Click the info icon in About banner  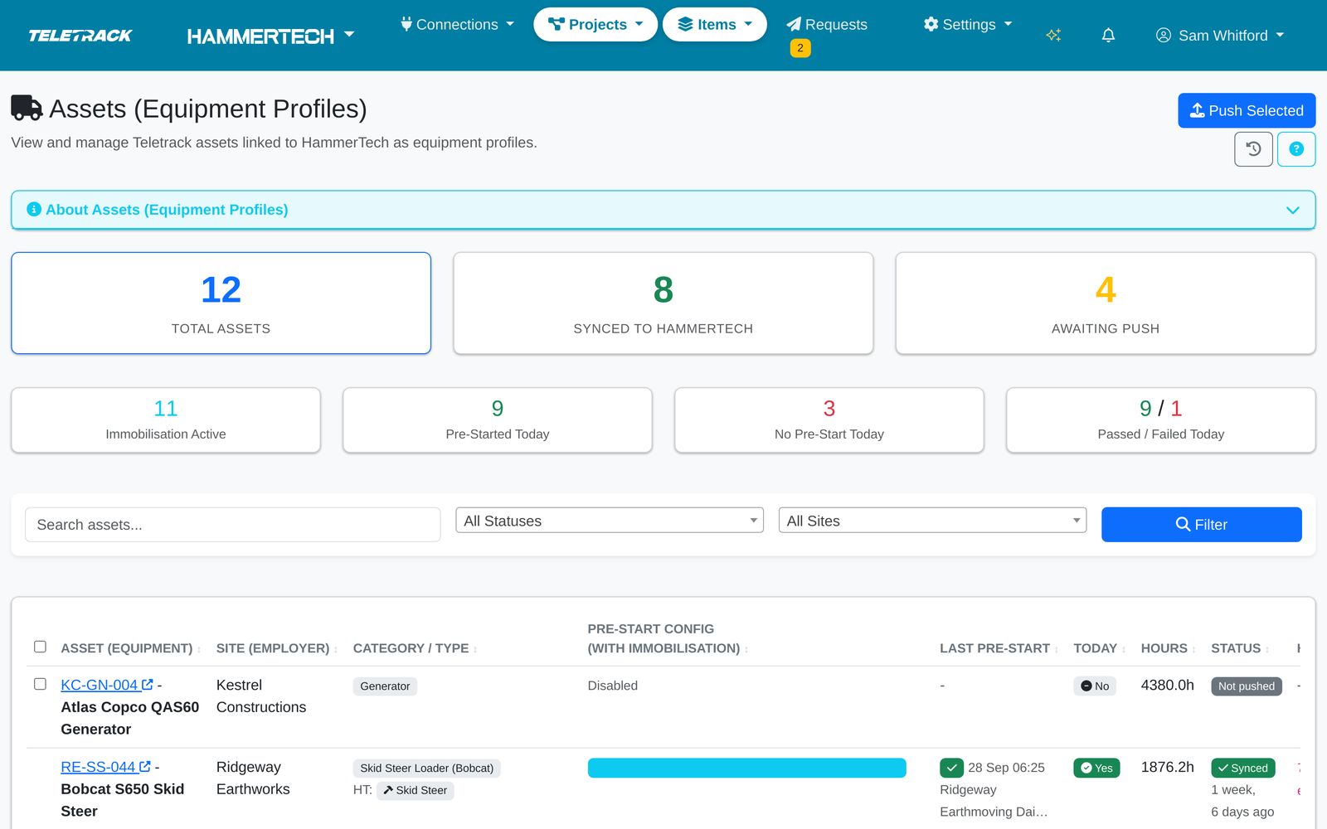tap(34, 210)
